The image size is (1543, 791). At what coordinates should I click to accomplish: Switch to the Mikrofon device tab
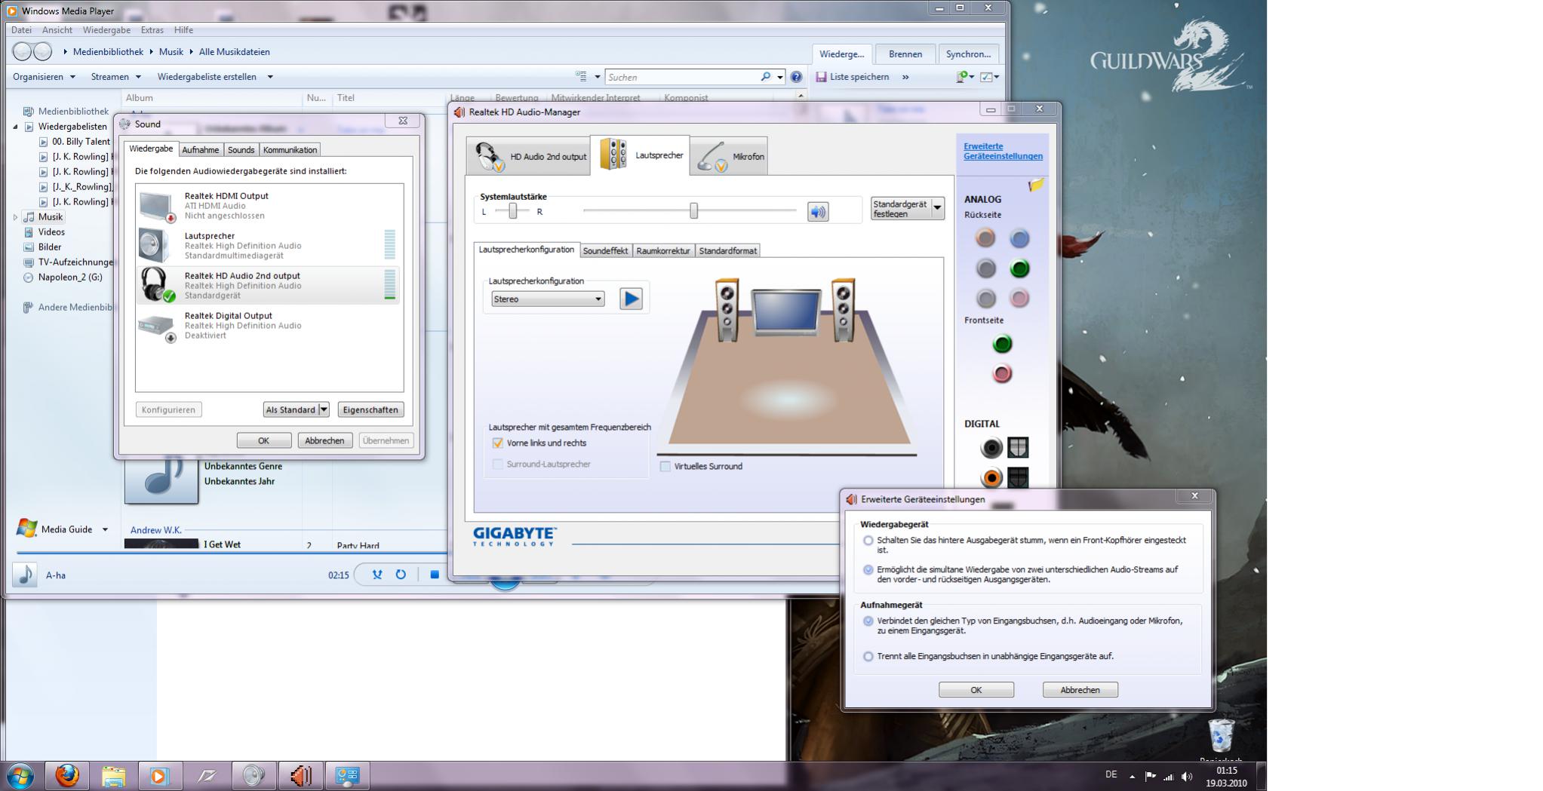(x=729, y=156)
